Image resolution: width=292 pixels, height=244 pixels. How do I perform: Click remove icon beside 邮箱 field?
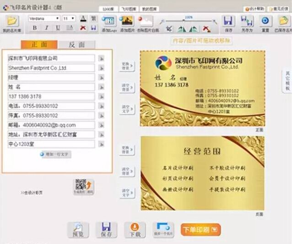pyautogui.click(x=101, y=125)
